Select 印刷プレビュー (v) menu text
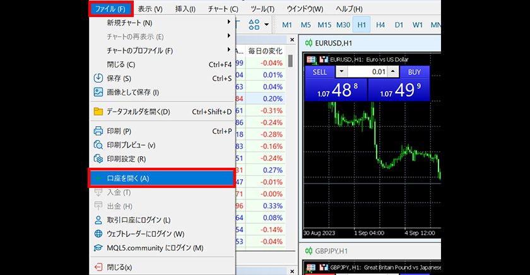This screenshot has height=275, width=530. click(x=131, y=145)
